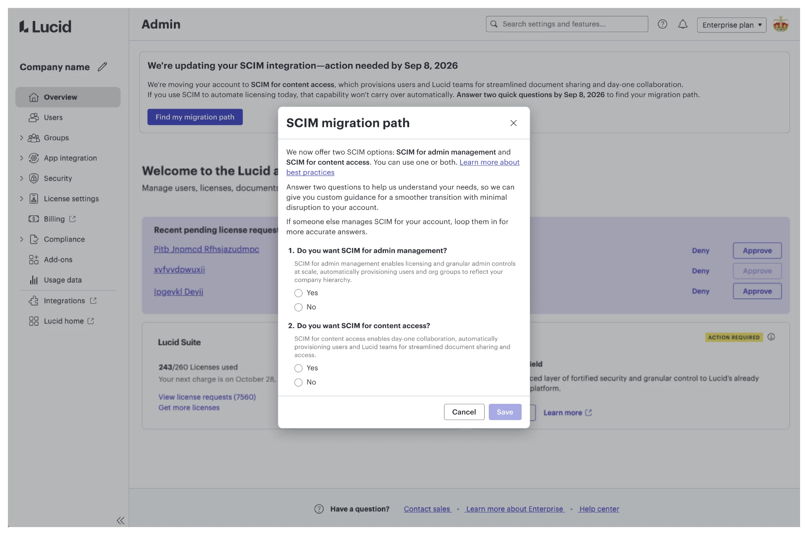808x535 pixels.
Task: Select Yes for SCIM content access
Action: click(x=299, y=368)
